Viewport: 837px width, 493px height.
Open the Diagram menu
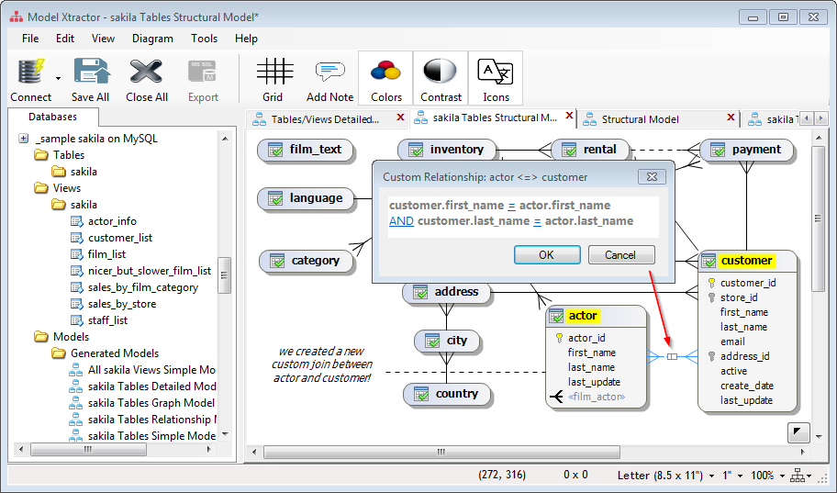click(x=152, y=39)
